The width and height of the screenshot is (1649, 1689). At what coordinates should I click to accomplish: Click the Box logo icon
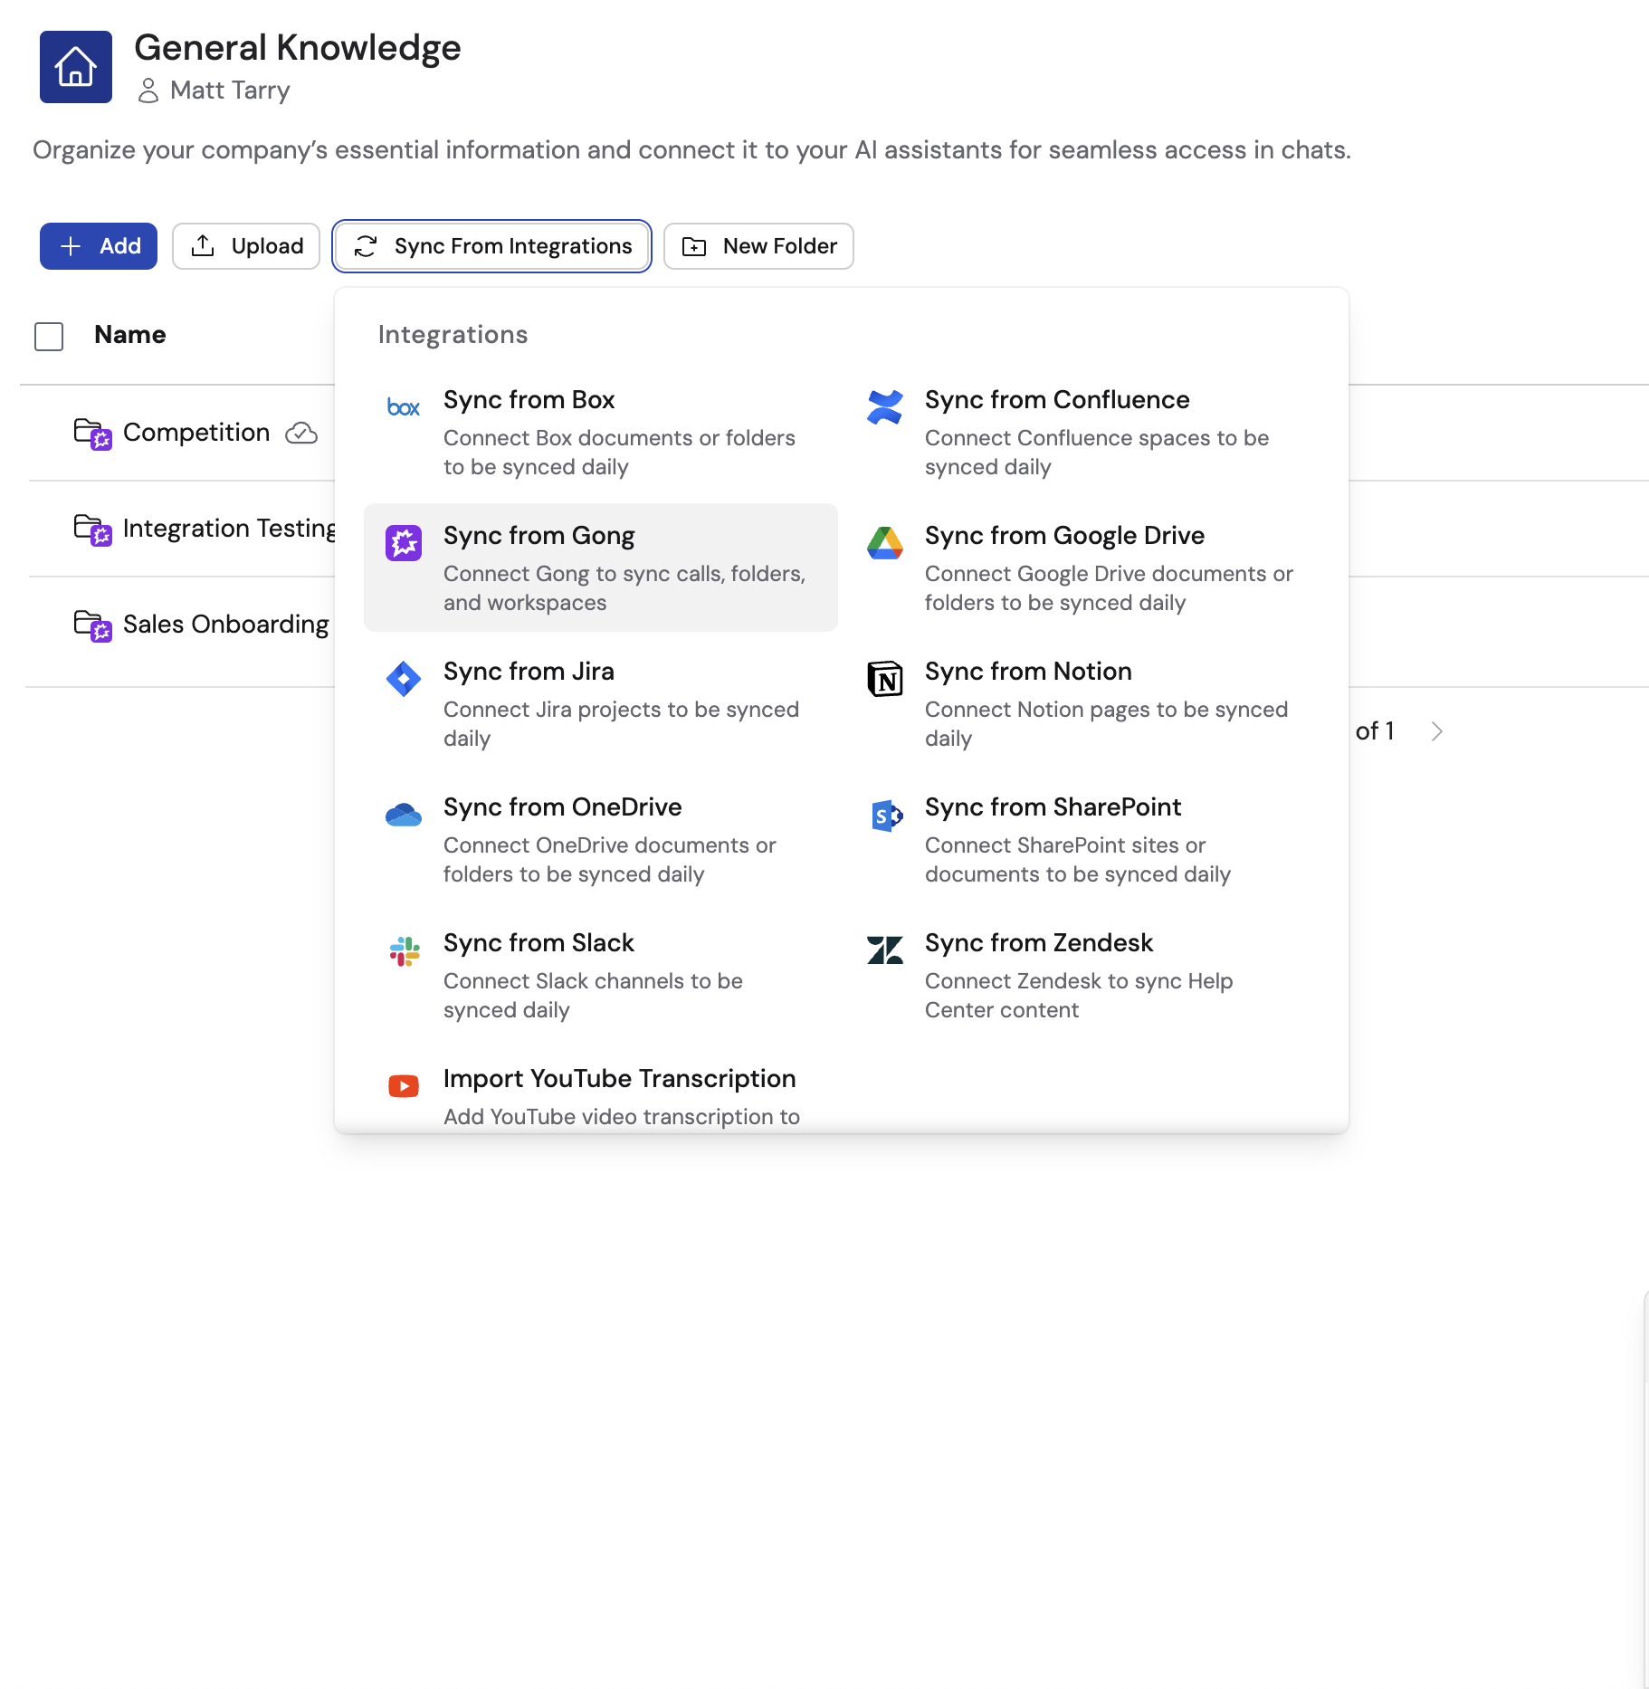pos(403,407)
